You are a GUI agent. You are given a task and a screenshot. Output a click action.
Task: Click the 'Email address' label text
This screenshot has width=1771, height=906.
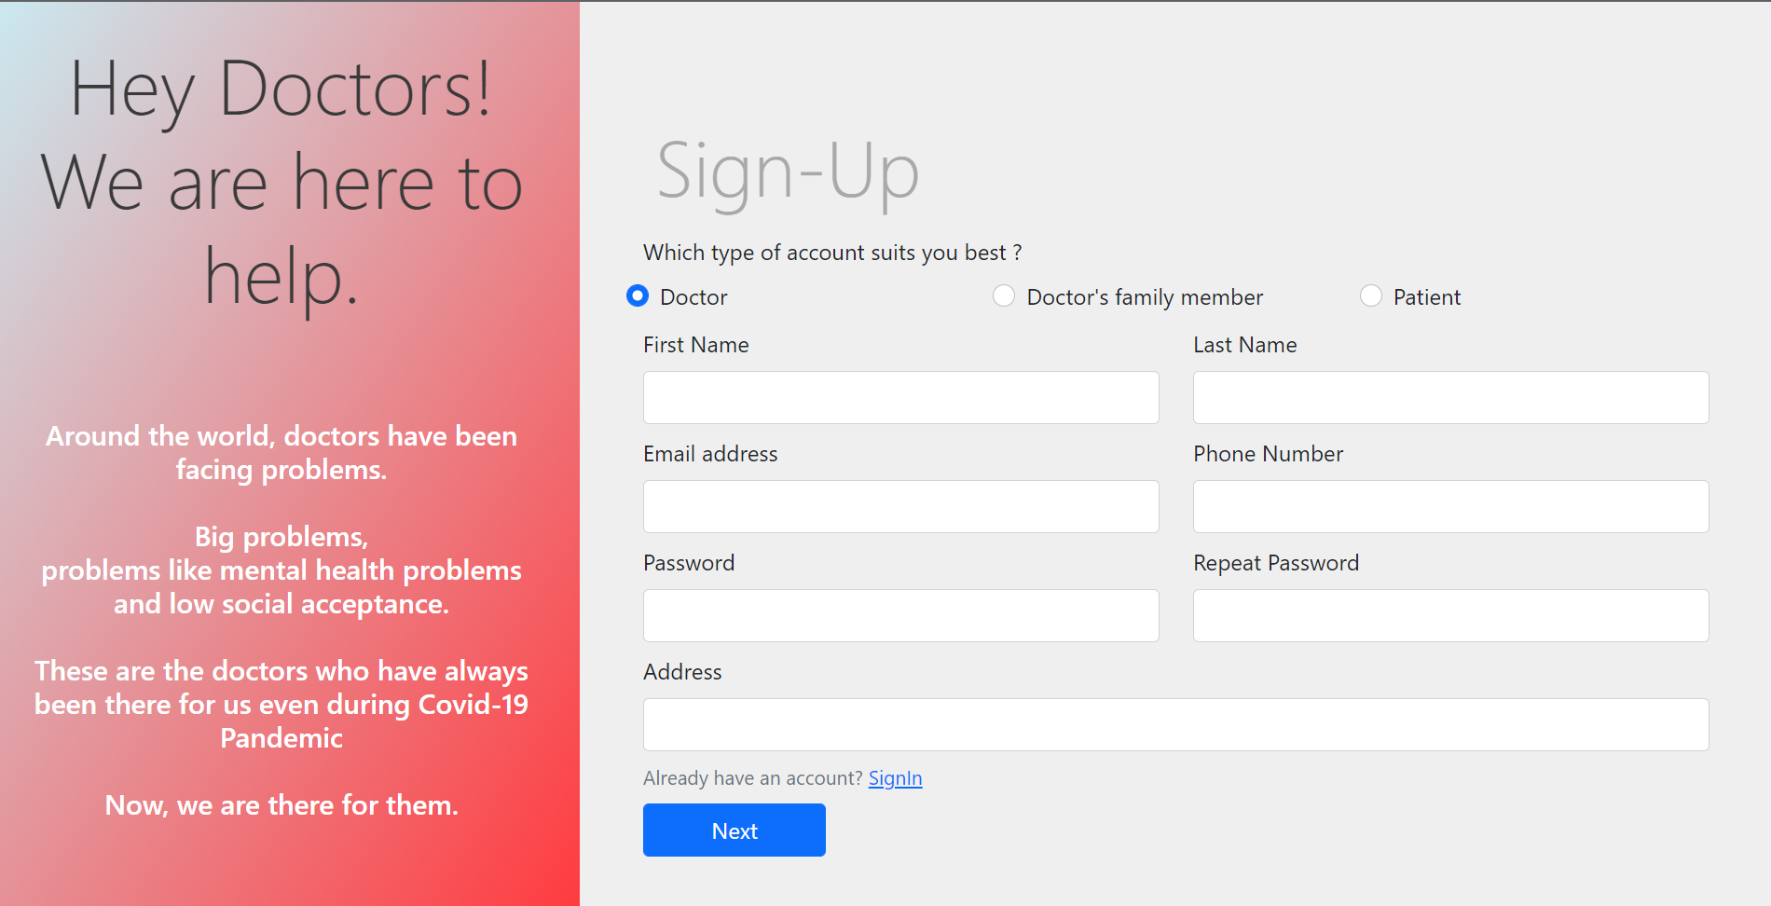click(x=710, y=454)
